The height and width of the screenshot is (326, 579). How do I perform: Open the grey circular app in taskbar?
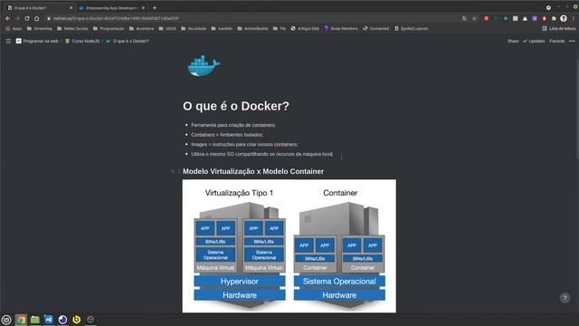click(90, 320)
